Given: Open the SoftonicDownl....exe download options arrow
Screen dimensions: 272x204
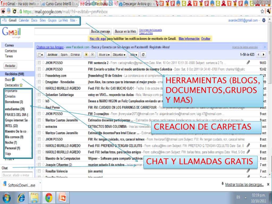Looking at the screenshot, I should (40, 183).
